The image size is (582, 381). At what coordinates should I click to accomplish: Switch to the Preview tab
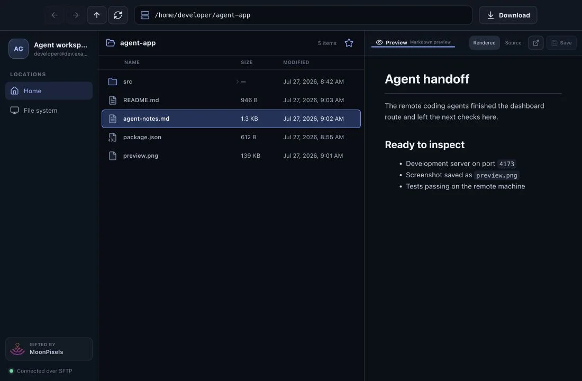[x=413, y=43]
